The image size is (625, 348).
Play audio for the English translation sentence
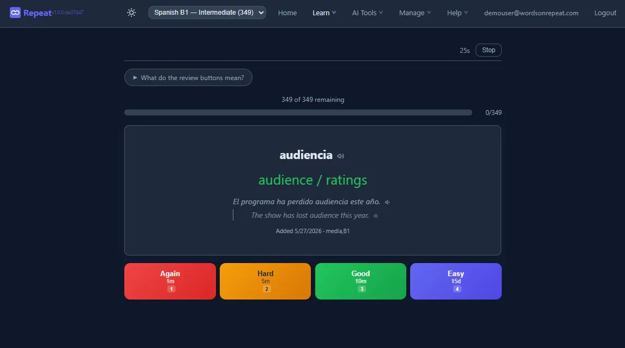(x=375, y=216)
